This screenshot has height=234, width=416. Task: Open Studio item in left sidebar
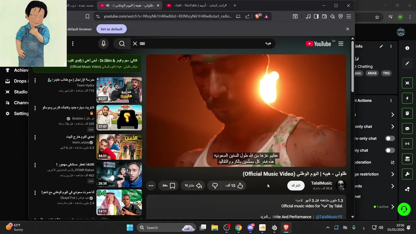pos(17,92)
